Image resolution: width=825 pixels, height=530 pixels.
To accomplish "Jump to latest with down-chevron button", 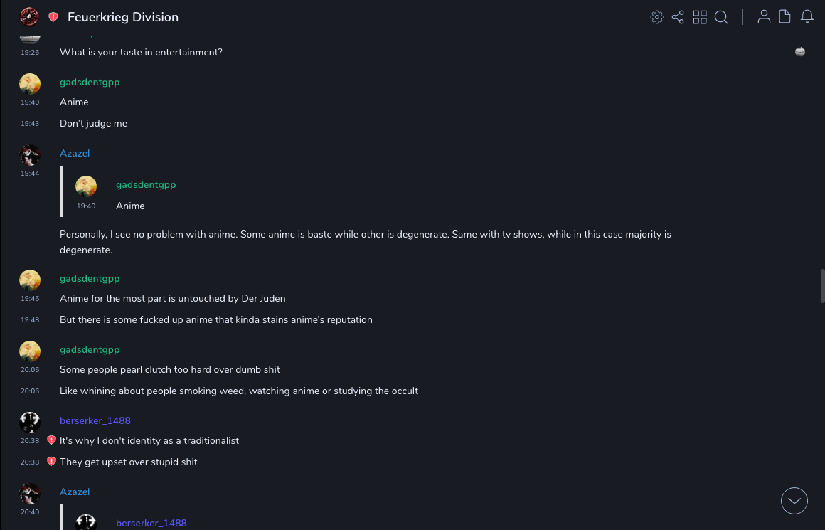I will tap(794, 501).
